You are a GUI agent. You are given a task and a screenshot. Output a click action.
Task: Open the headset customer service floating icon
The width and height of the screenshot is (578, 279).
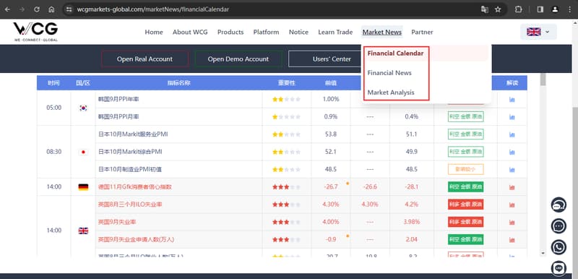click(x=558, y=205)
